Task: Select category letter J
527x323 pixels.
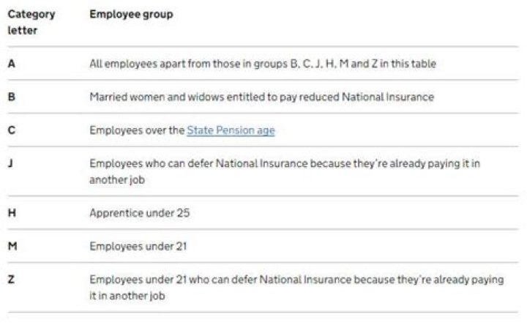Action: click(x=10, y=163)
